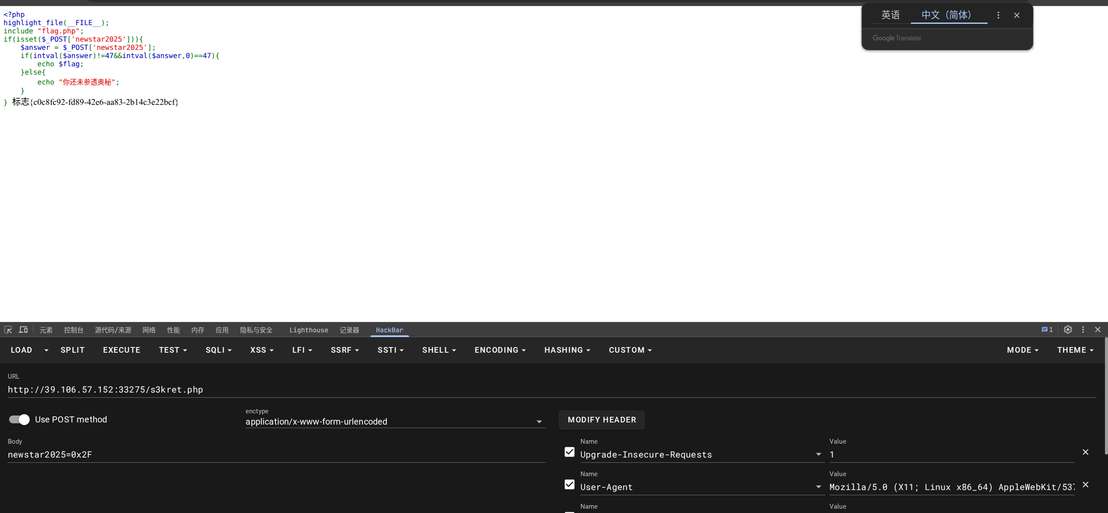Open Google Translate options three-dot menu
This screenshot has height=513, width=1108.
coord(998,15)
